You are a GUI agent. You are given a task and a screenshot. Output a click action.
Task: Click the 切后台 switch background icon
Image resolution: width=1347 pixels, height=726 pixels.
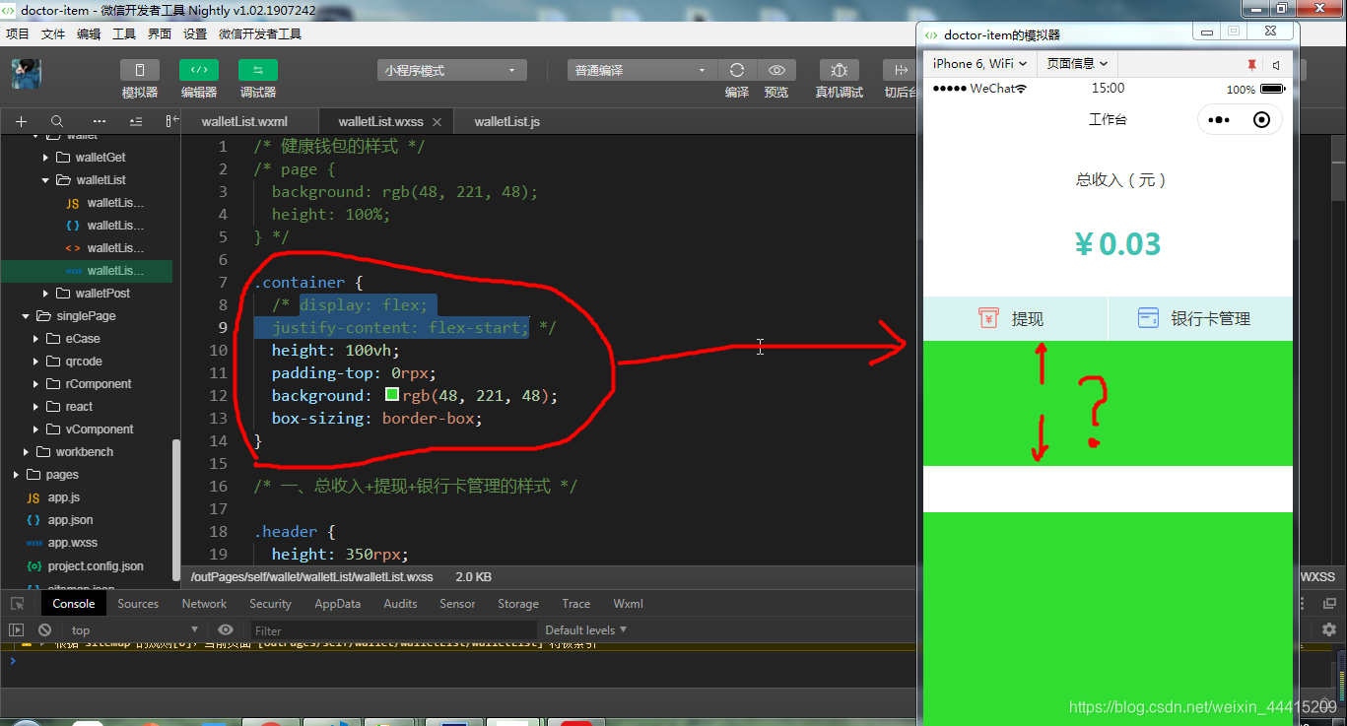pyautogui.click(x=900, y=70)
